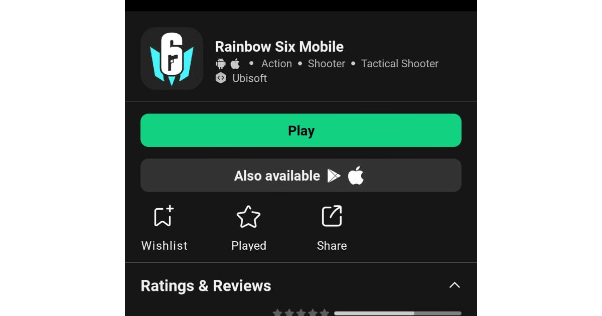
Task: Click the five-star rating bar
Action: pyautogui.click(x=398, y=313)
